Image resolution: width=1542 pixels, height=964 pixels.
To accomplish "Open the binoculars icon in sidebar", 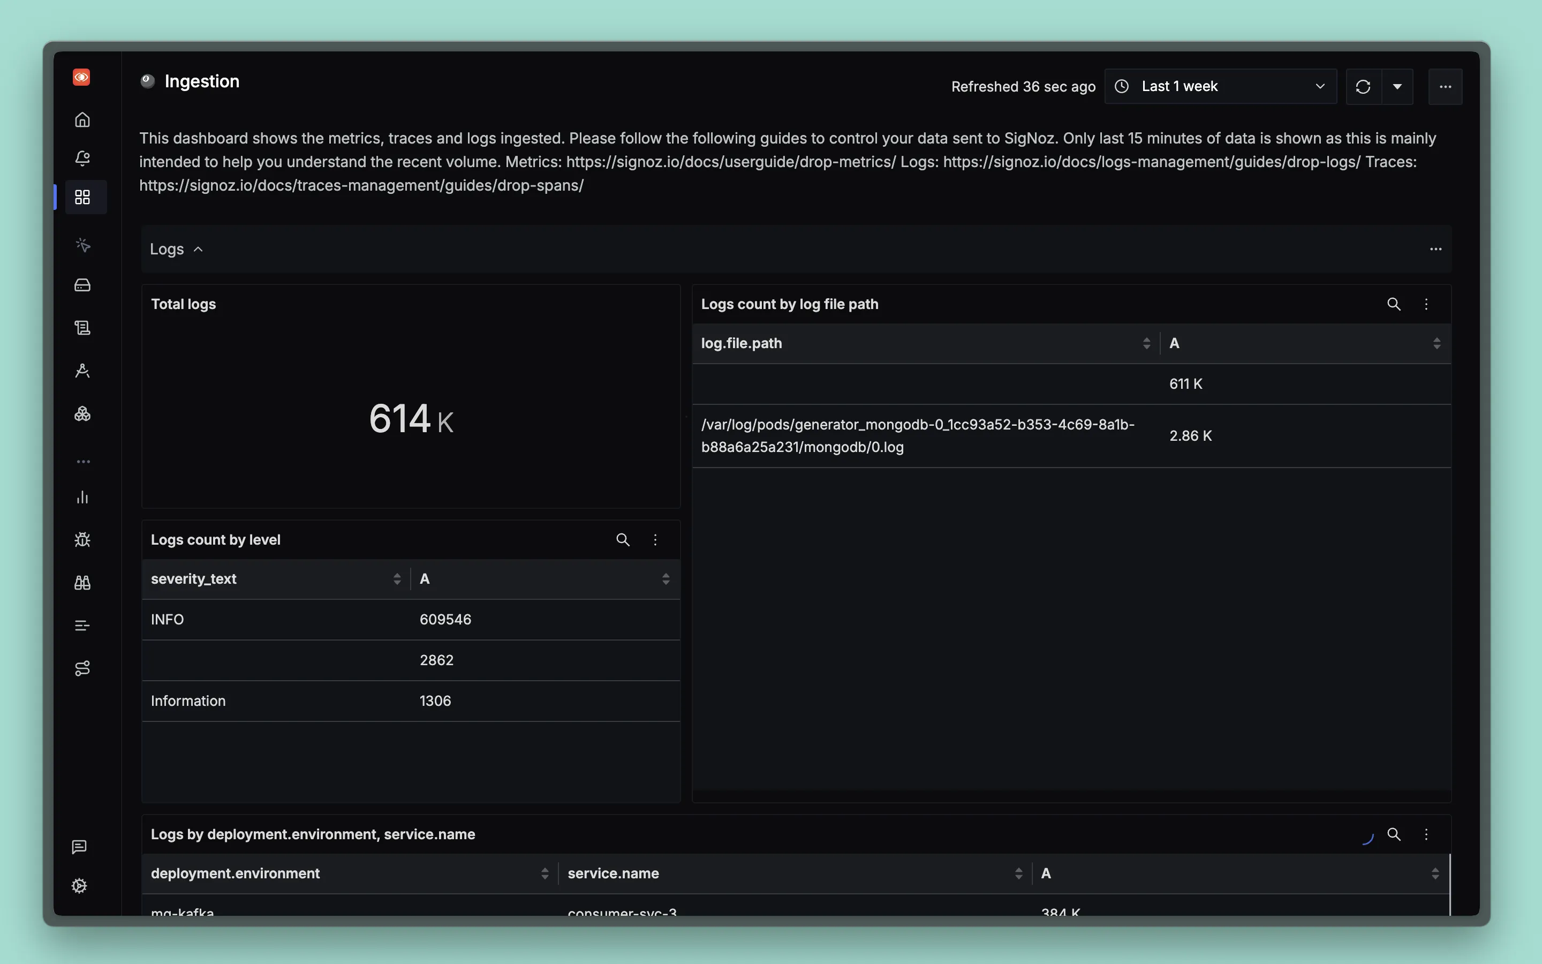I will tap(82, 583).
